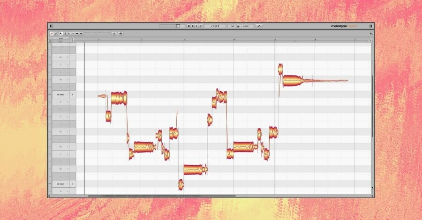This screenshot has width=422, height=220.
Task: Toggle the Autostretch button
Action: pos(259,26)
